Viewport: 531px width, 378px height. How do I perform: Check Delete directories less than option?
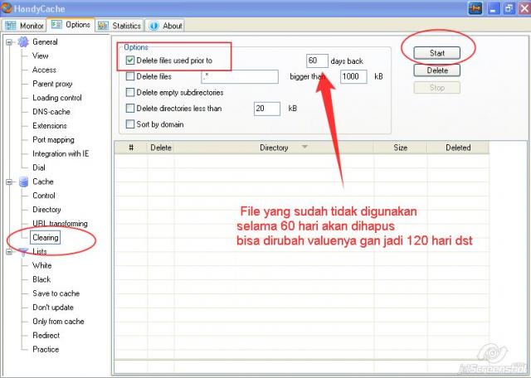click(x=130, y=108)
